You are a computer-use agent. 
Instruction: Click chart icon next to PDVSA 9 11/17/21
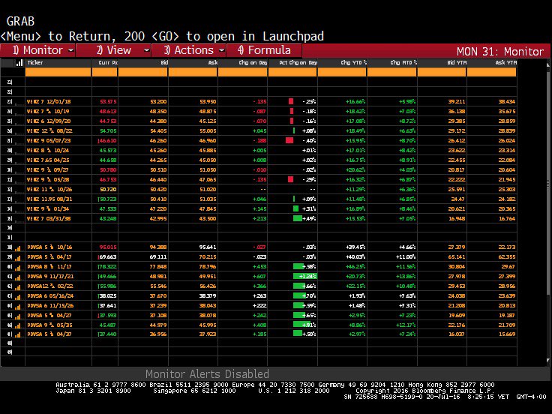pyautogui.click(x=17, y=277)
